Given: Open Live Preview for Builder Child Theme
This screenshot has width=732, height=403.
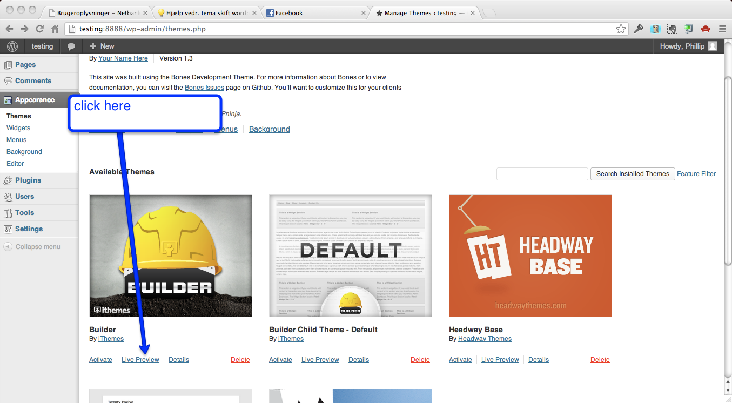Looking at the screenshot, I should [x=320, y=360].
